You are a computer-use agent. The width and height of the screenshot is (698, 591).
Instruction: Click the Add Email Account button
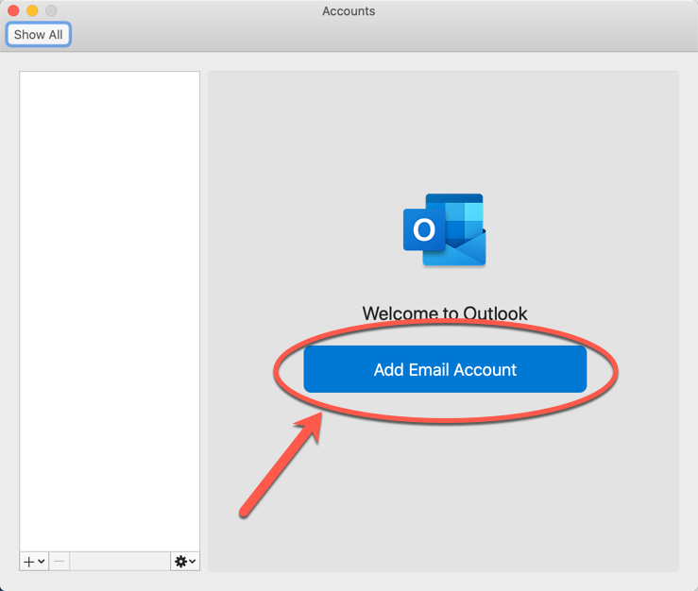445,369
